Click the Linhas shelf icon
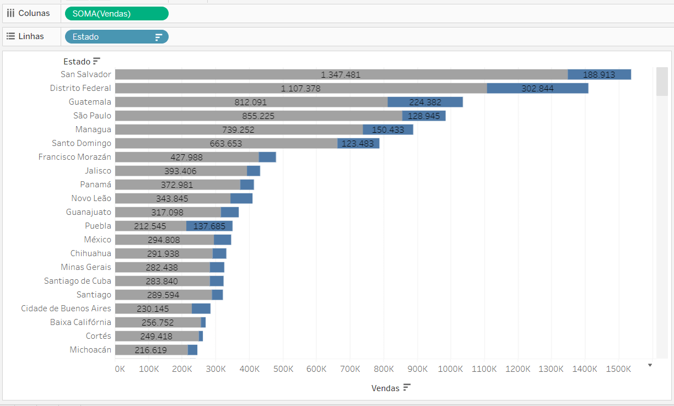This screenshot has width=674, height=406. (x=10, y=36)
